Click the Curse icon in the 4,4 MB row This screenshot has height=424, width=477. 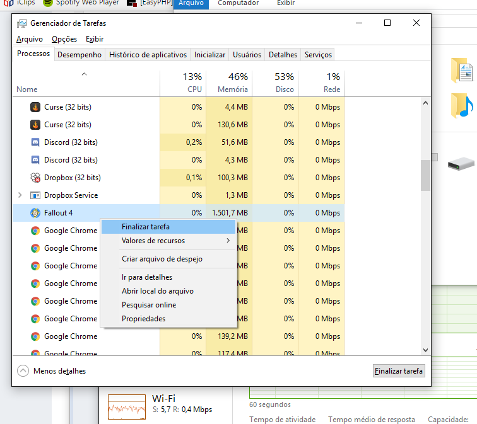click(35, 107)
